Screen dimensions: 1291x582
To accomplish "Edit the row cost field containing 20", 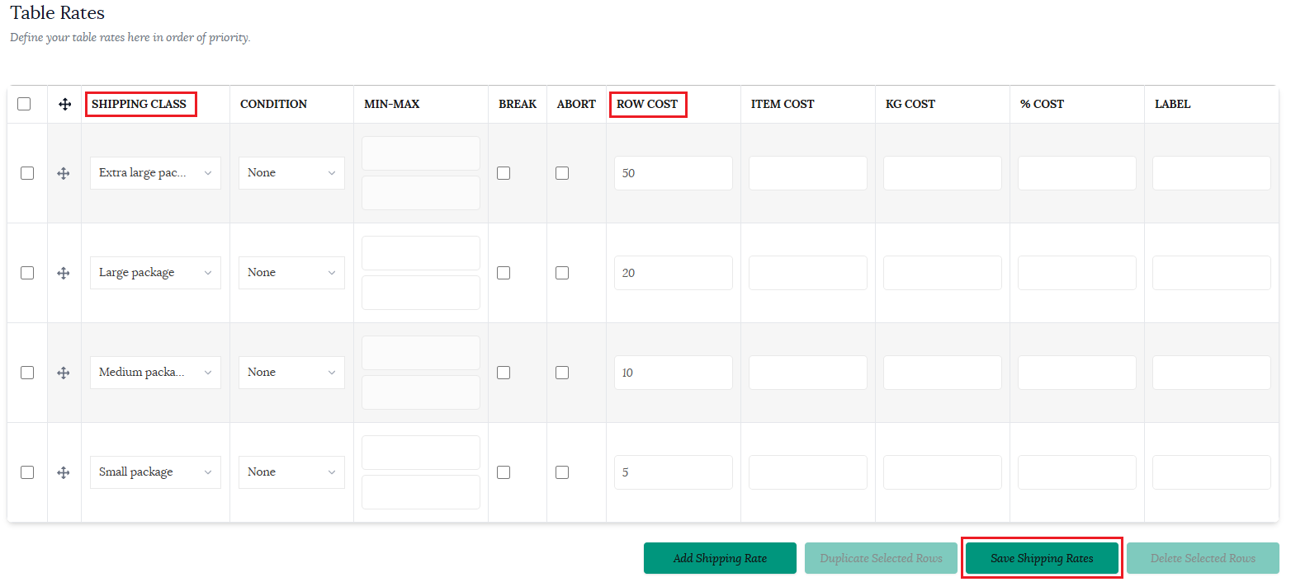I will (674, 273).
